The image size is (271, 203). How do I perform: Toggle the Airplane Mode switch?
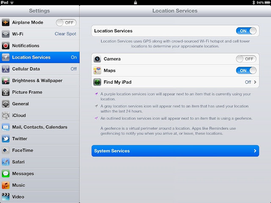click(66, 22)
